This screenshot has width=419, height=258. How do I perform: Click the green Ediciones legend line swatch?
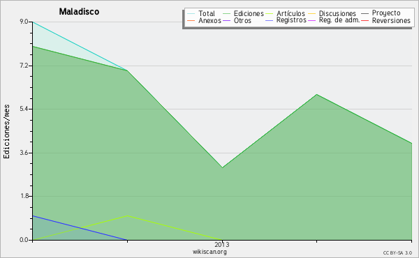coord(226,13)
